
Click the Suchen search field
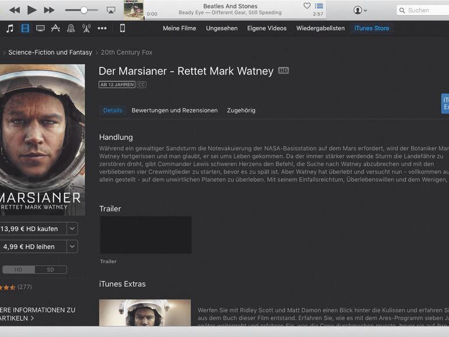(x=423, y=10)
